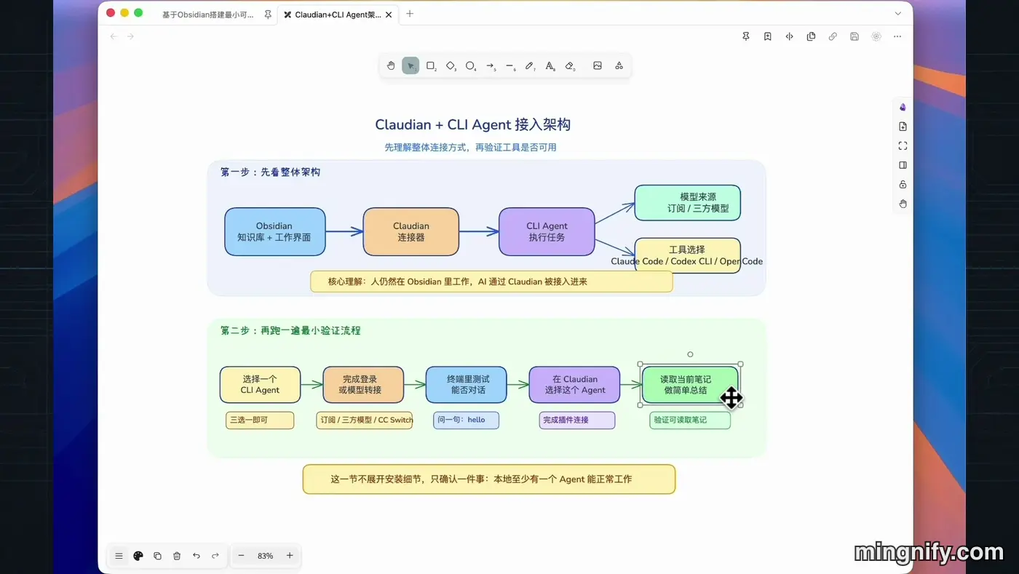This screenshot has height=574, width=1019.
Task: Click the 在 Claudian 选择这个 Agent box
Action: pyautogui.click(x=574, y=385)
